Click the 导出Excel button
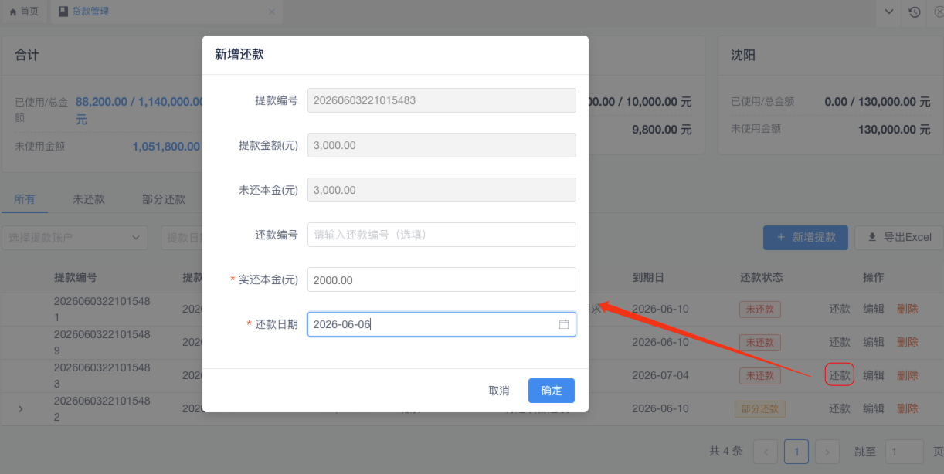This screenshot has height=474, width=944. [x=899, y=238]
